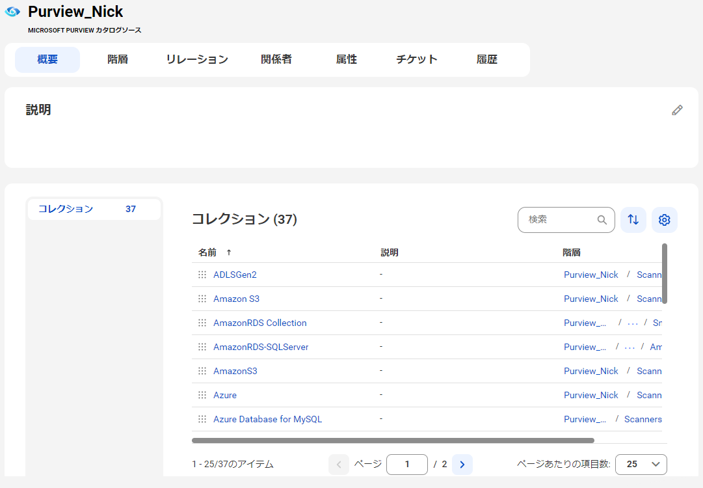The height and width of the screenshot is (488, 703).
Task: Click the horizontal table scrollbar
Action: click(393, 441)
